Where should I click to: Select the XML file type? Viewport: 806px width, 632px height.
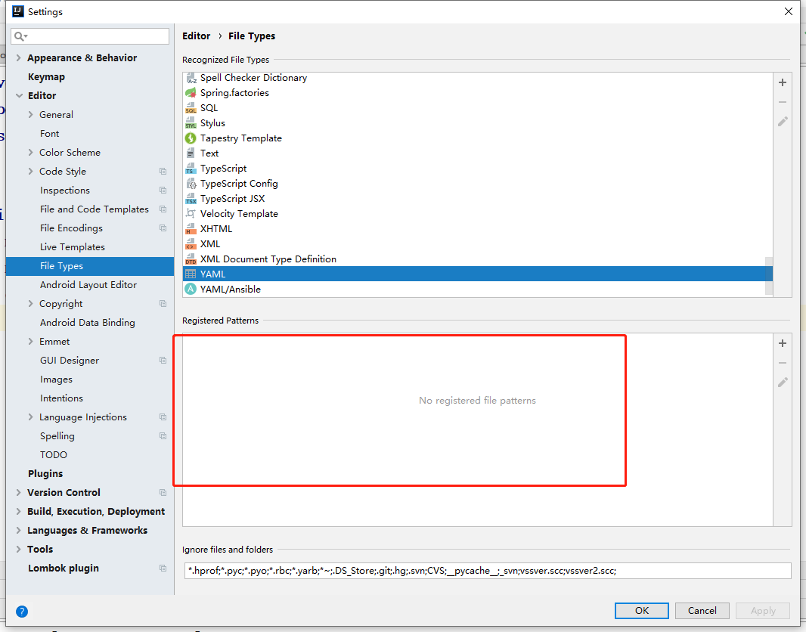click(209, 244)
